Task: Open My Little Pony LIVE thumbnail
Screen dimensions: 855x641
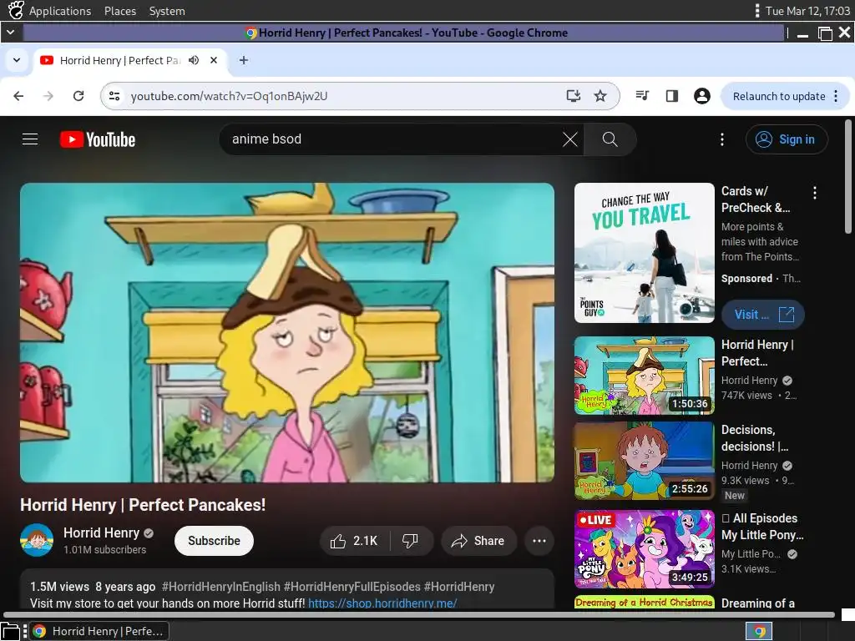Action: [x=644, y=549]
